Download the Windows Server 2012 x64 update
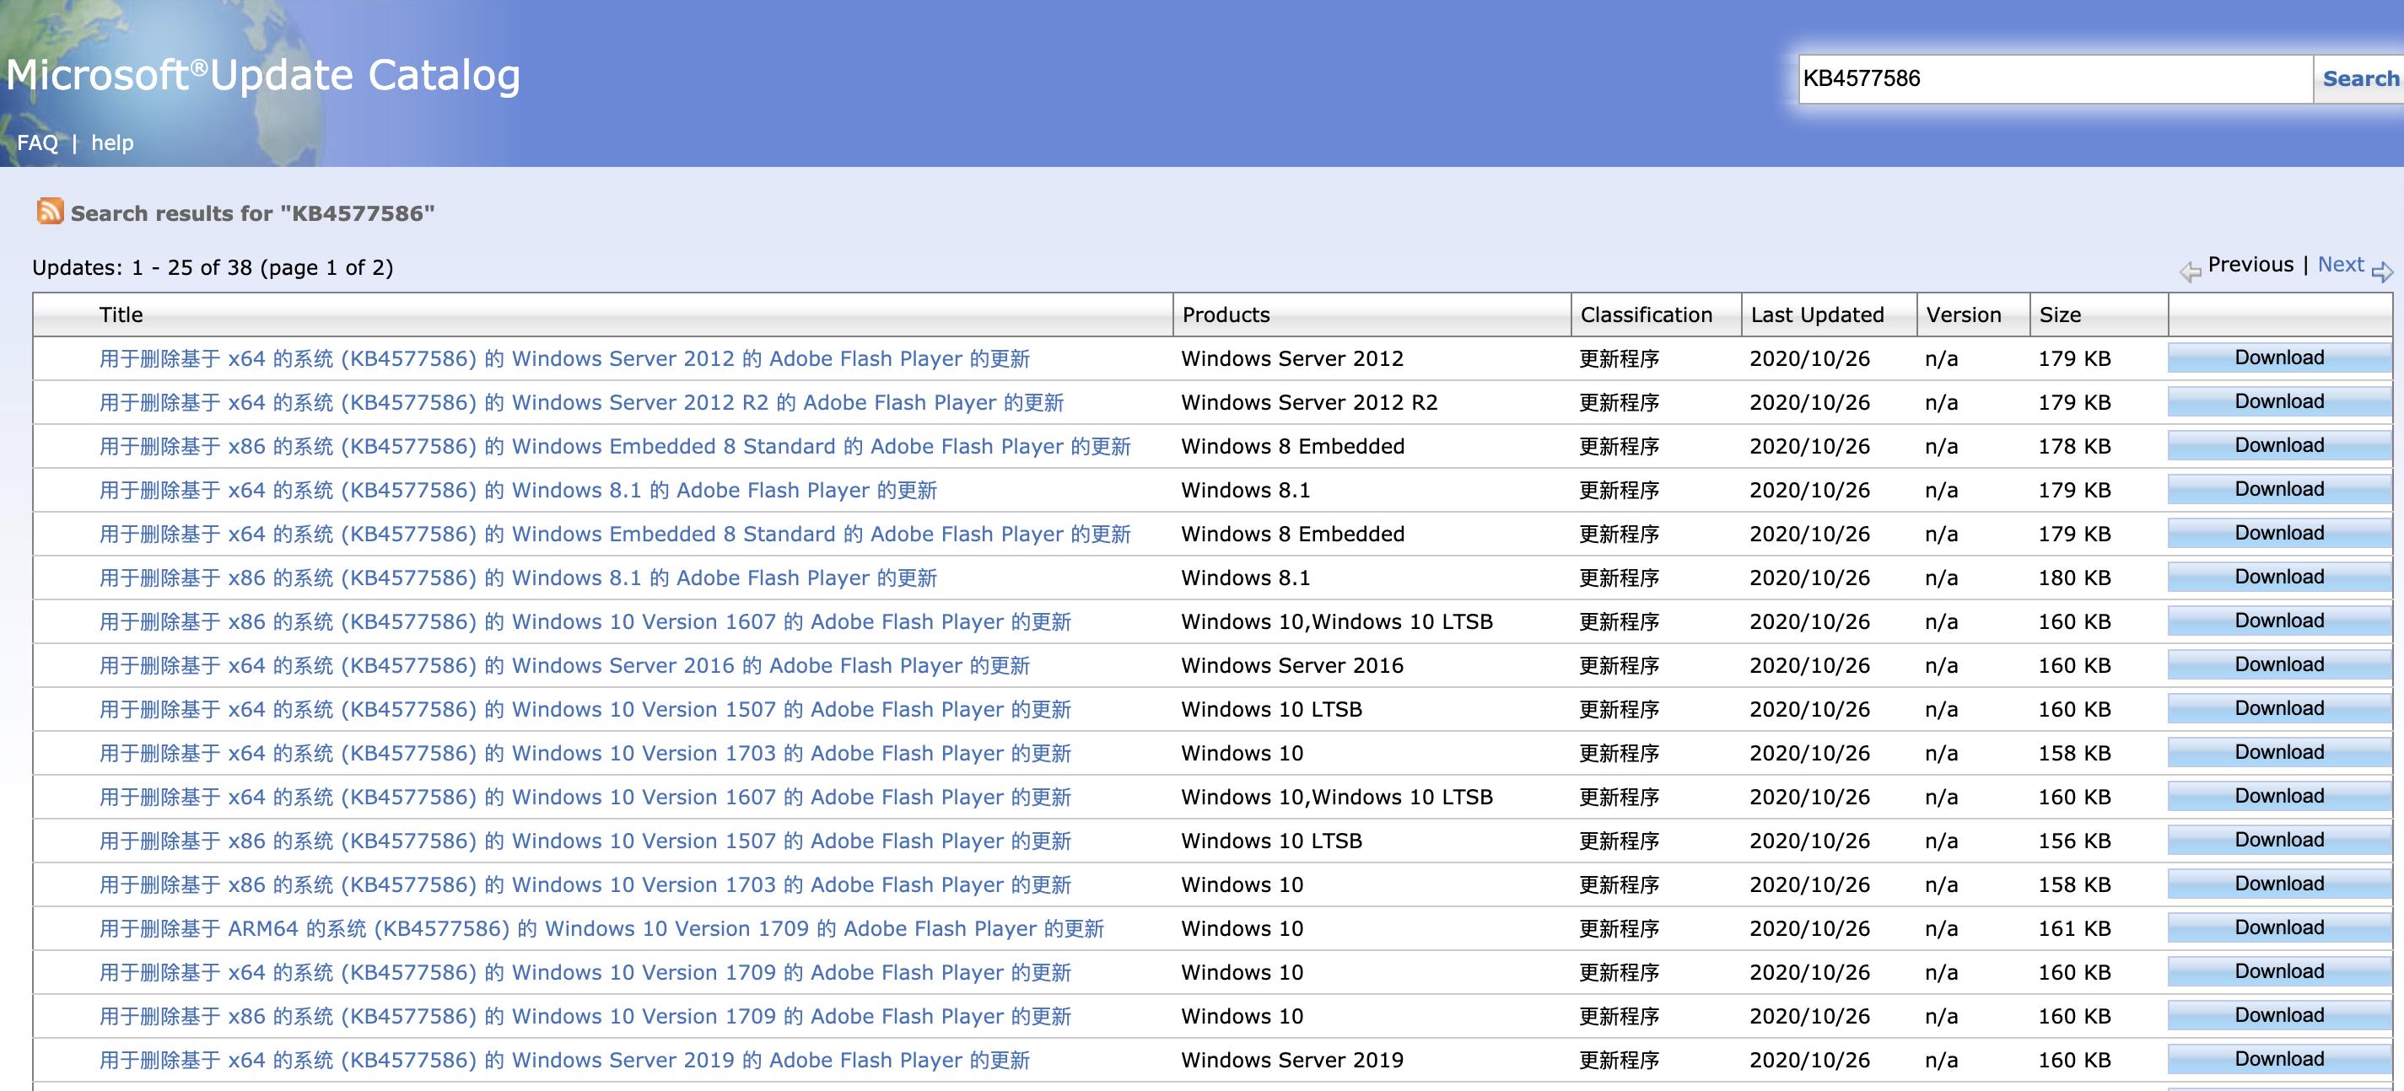Viewport: 2404px width, 1091px height. tap(2278, 358)
